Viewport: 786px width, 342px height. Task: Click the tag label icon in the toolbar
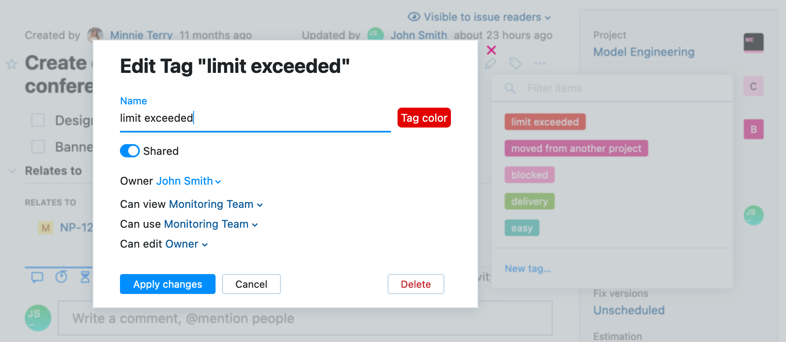point(515,63)
